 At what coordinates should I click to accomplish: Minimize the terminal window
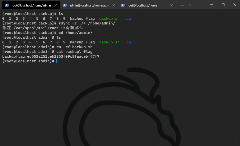pyautogui.click(x=212, y=5)
